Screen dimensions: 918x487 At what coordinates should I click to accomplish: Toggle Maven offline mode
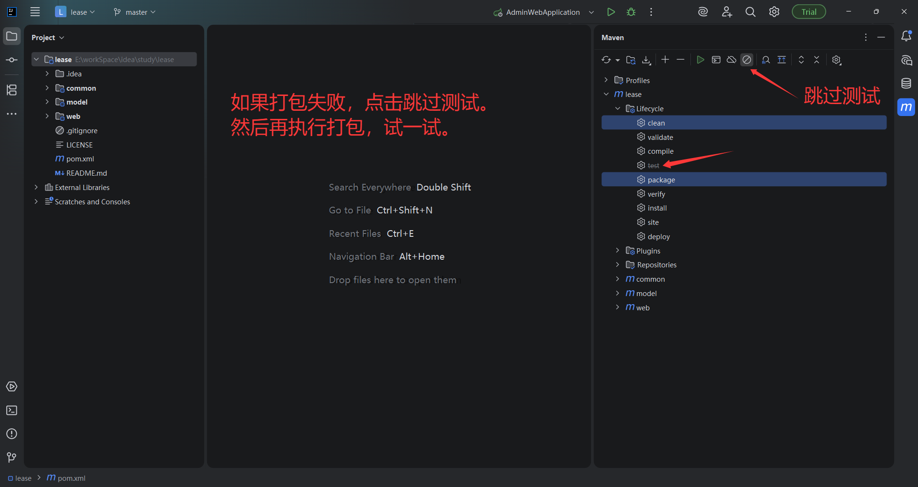coord(731,60)
